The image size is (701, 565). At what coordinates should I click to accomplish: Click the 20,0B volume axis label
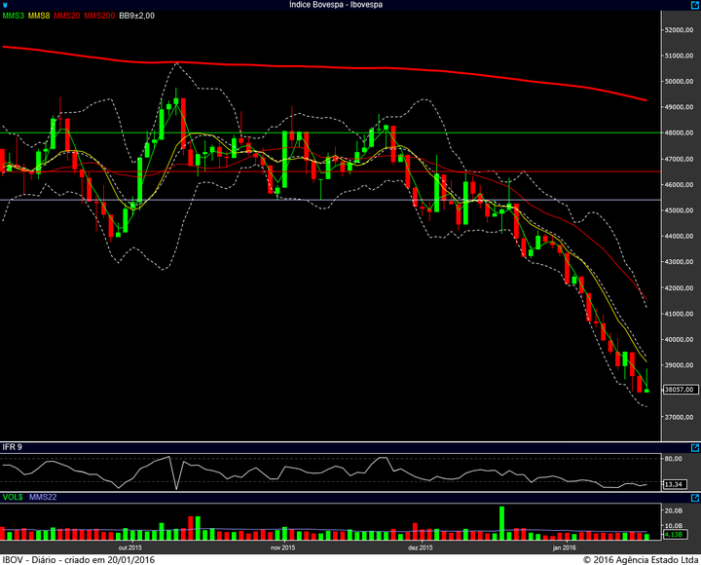pyautogui.click(x=674, y=510)
